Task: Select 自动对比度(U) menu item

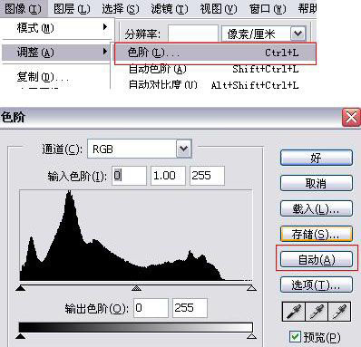Action: click(213, 85)
